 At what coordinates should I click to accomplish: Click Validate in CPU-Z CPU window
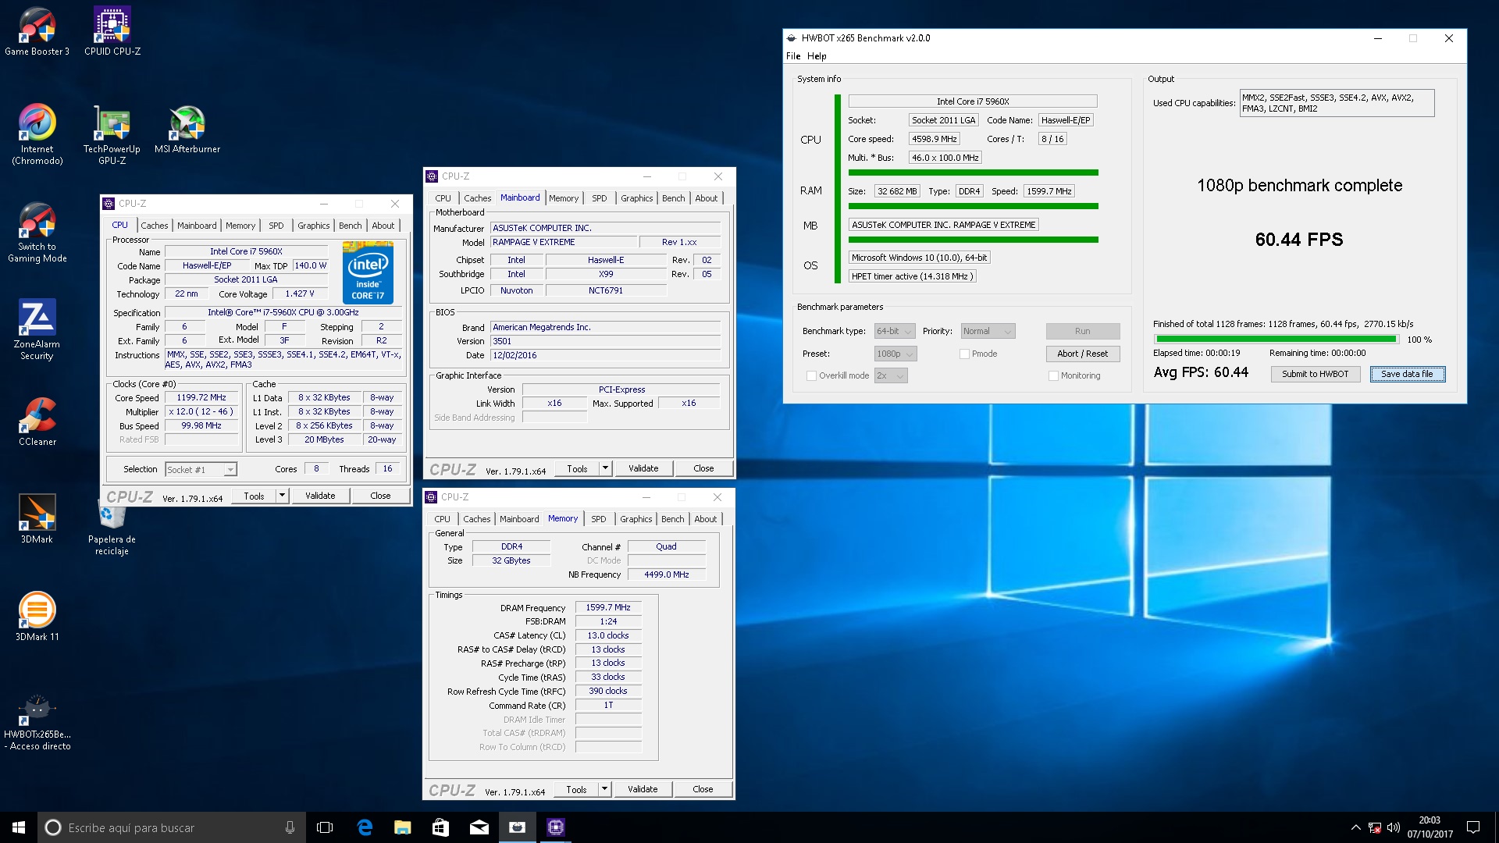(320, 496)
